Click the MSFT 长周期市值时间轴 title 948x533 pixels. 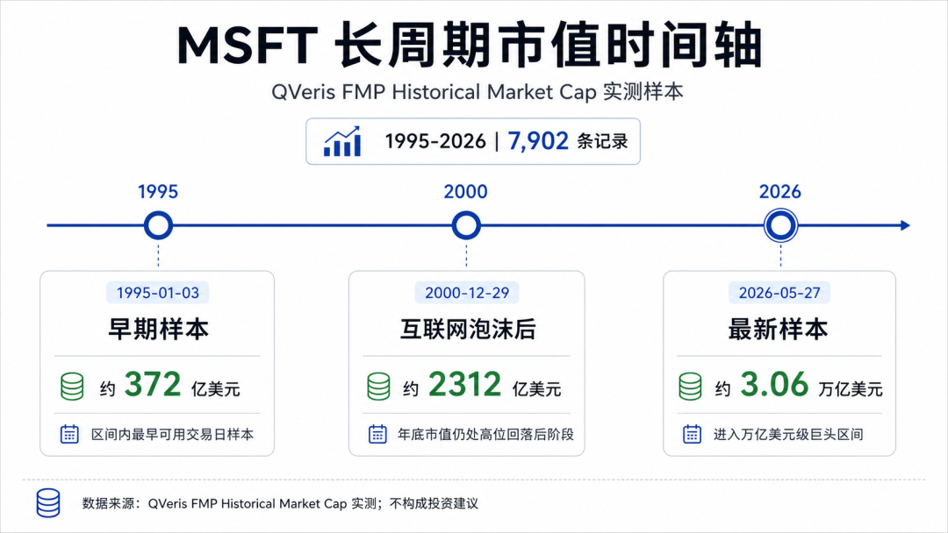coord(470,46)
